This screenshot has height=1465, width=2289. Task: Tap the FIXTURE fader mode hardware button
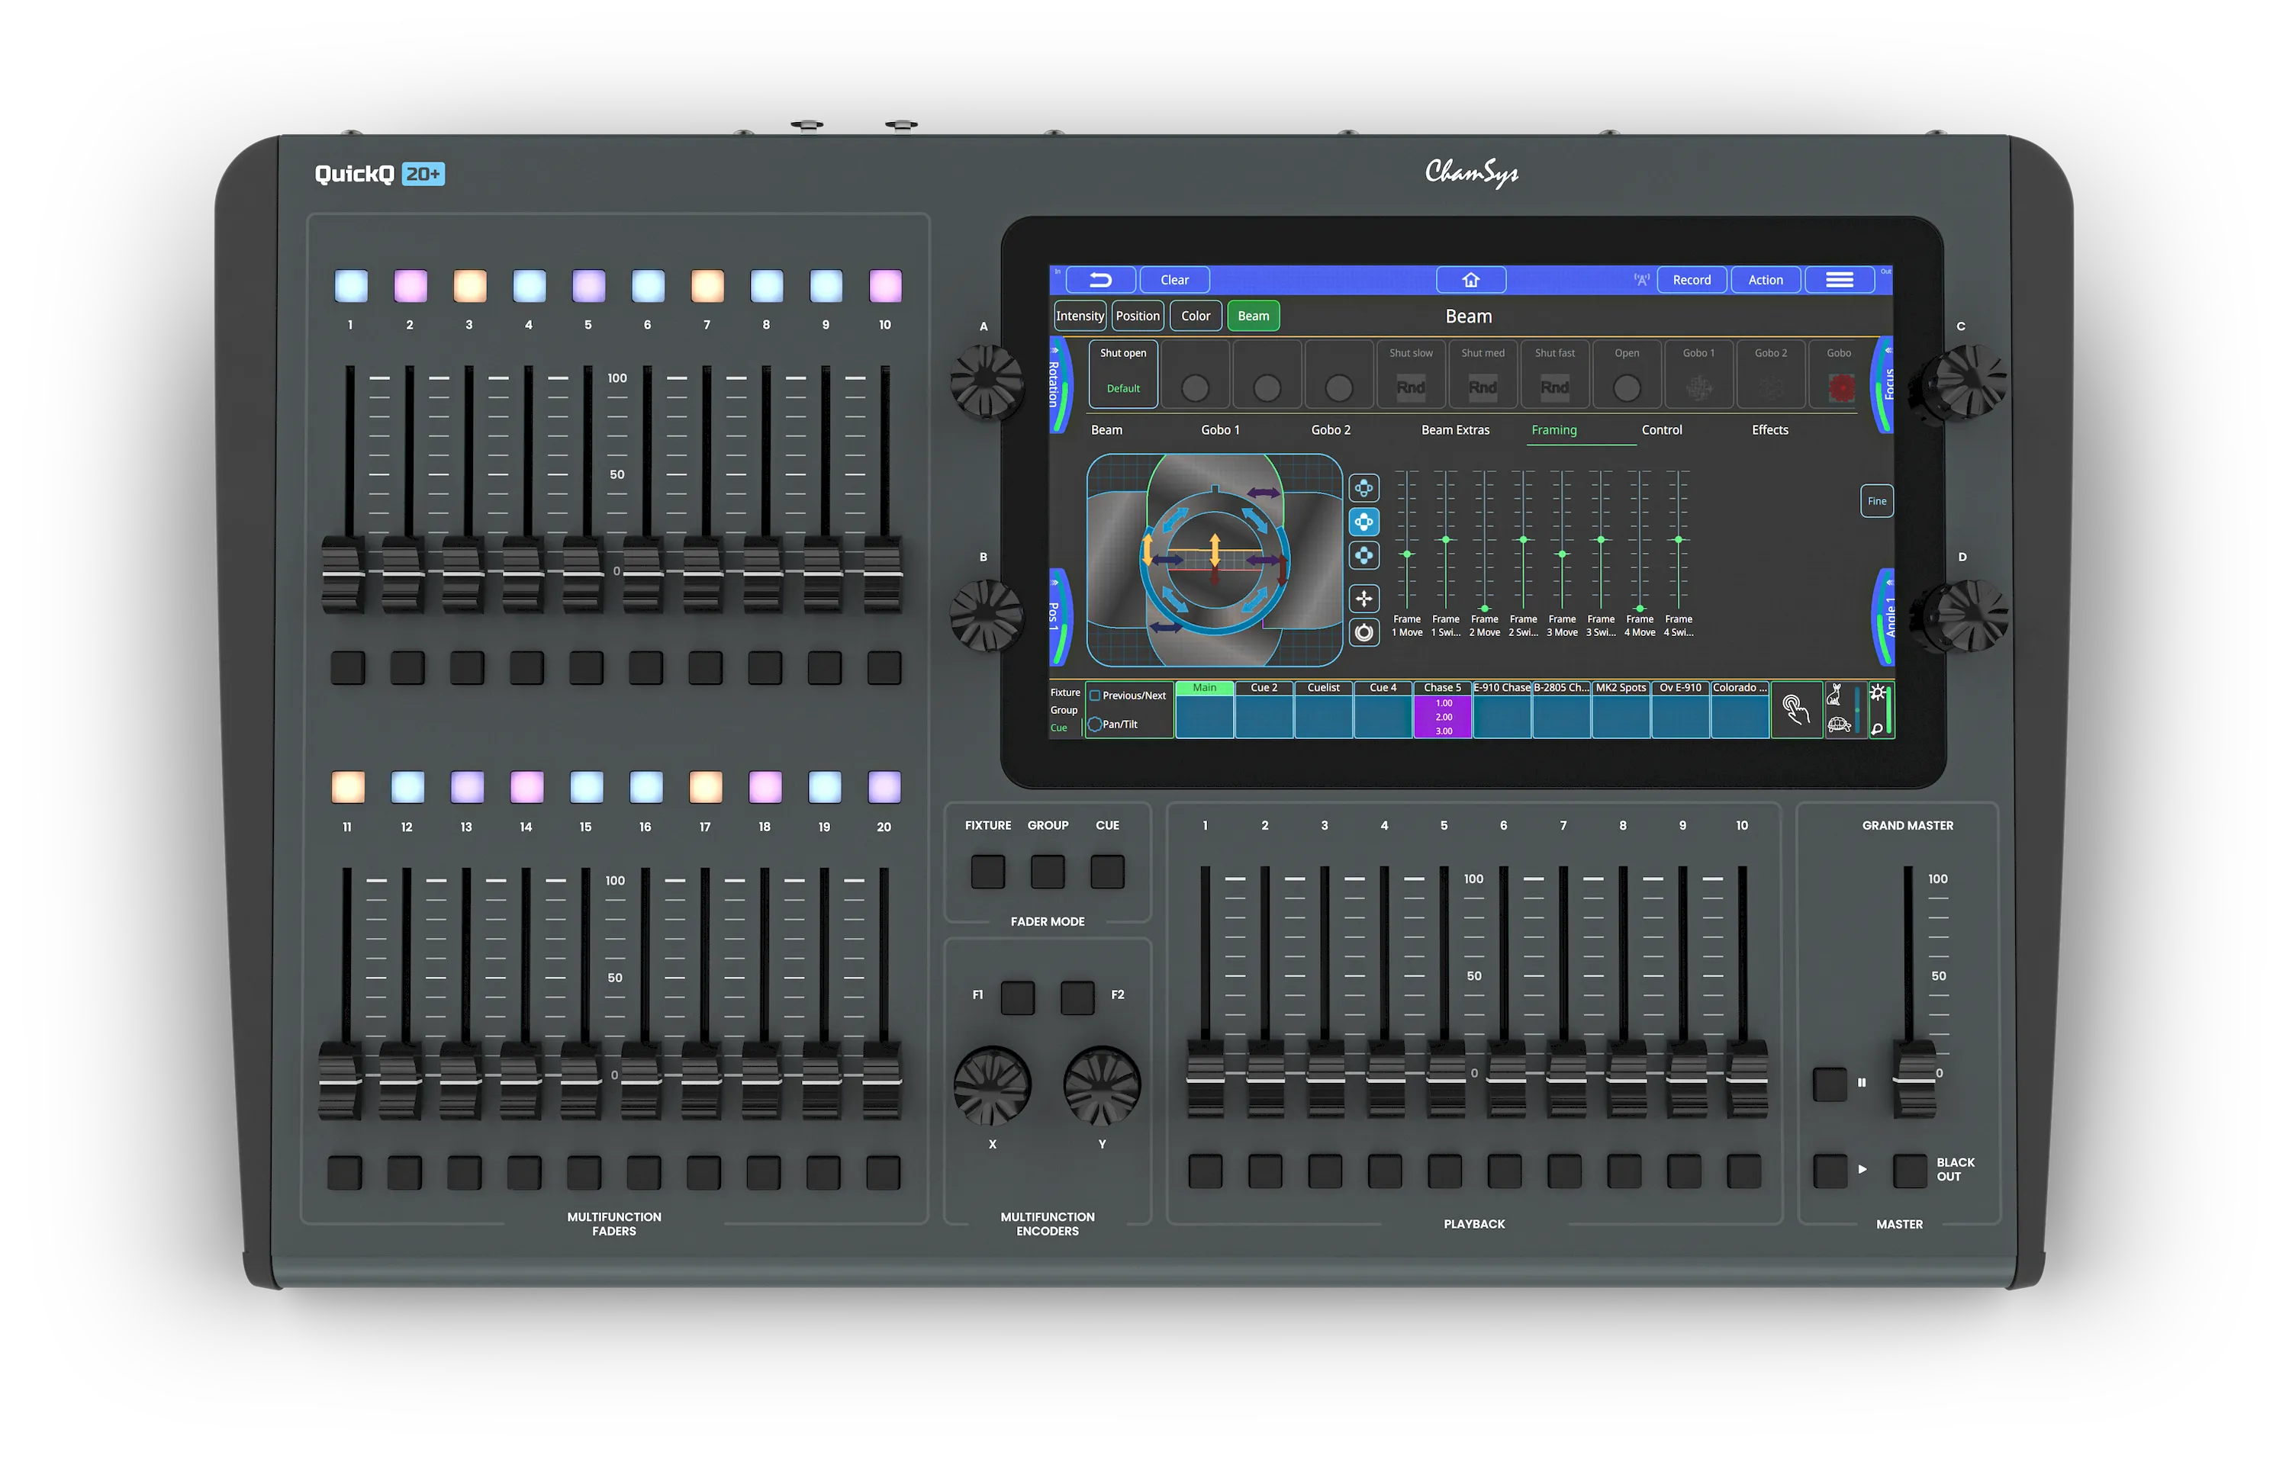click(988, 872)
